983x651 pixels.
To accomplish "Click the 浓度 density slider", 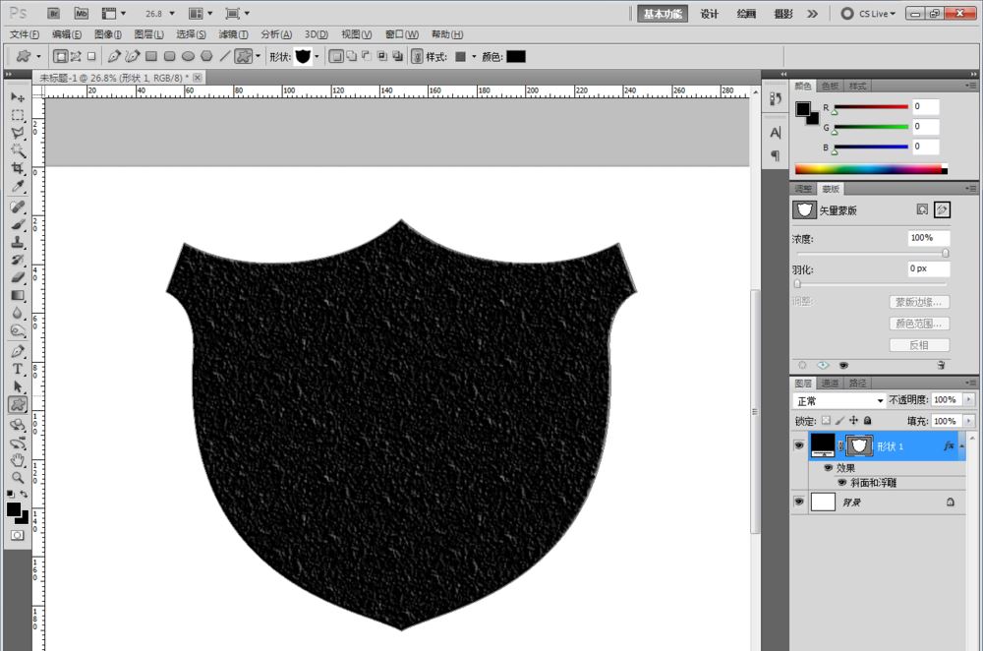I will [x=871, y=254].
